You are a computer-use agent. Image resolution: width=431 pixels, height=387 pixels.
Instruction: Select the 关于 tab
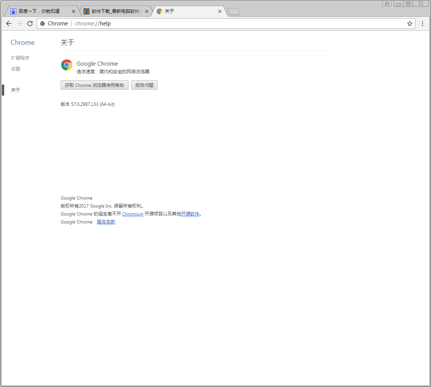tap(190, 11)
